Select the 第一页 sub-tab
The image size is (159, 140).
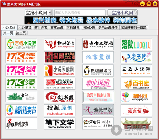[8, 33]
